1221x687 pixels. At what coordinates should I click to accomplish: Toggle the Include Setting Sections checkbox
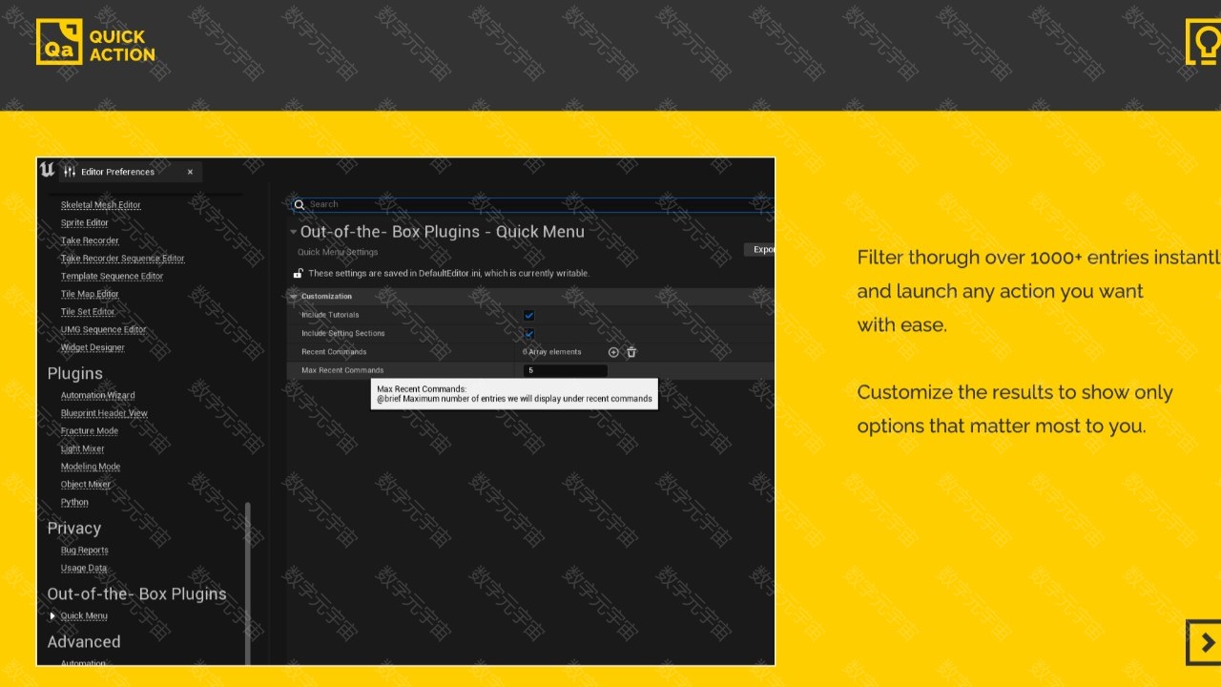point(528,334)
